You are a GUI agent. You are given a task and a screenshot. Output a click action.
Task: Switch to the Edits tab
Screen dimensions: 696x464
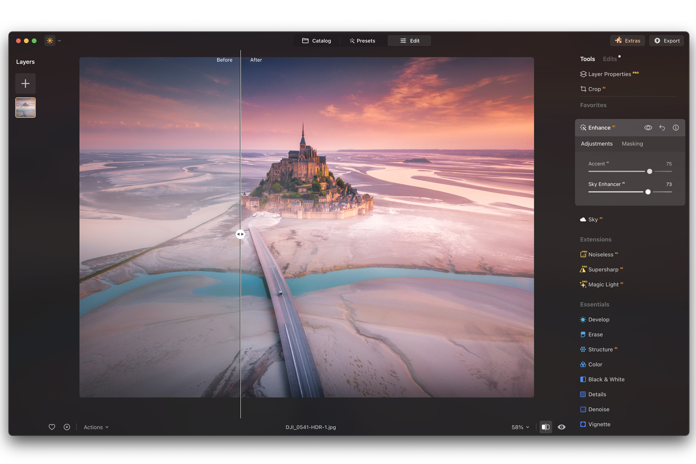[x=610, y=59]
